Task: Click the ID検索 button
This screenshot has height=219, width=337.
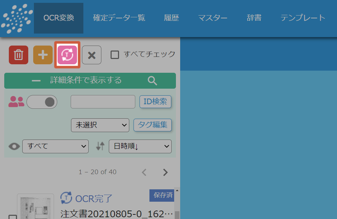Action: 155,102
